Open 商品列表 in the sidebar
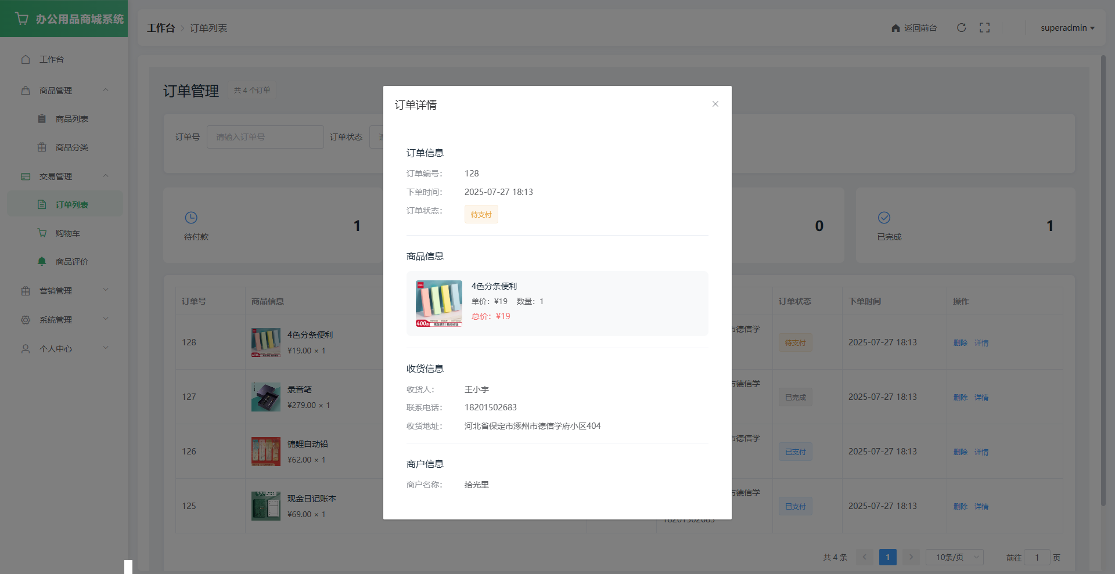This screenshot has width=1115, height=574. (x=71, y=119)
